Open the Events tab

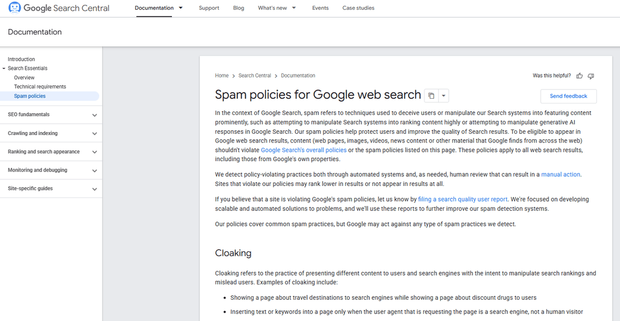point(320,8)
